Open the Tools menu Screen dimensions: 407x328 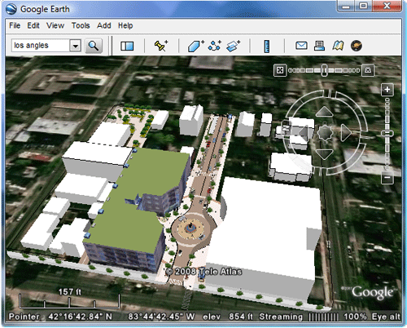[81, 25]
